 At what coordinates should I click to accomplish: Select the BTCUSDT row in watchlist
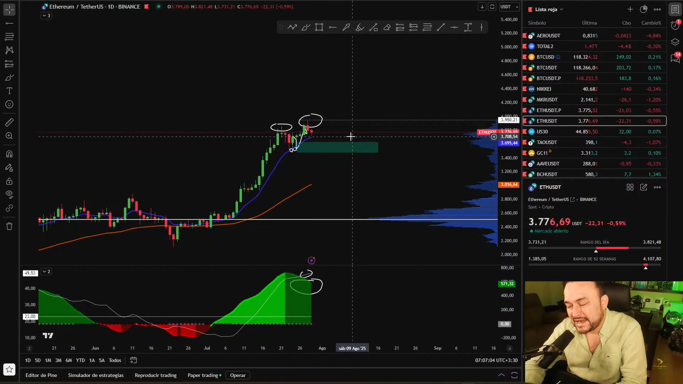tap(594, 67)
